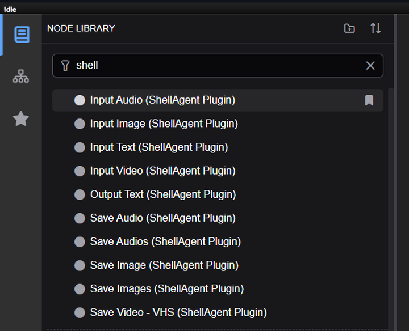
Task: Click the circle icon beside Save Audio
Action: click(x=80, y=218)
